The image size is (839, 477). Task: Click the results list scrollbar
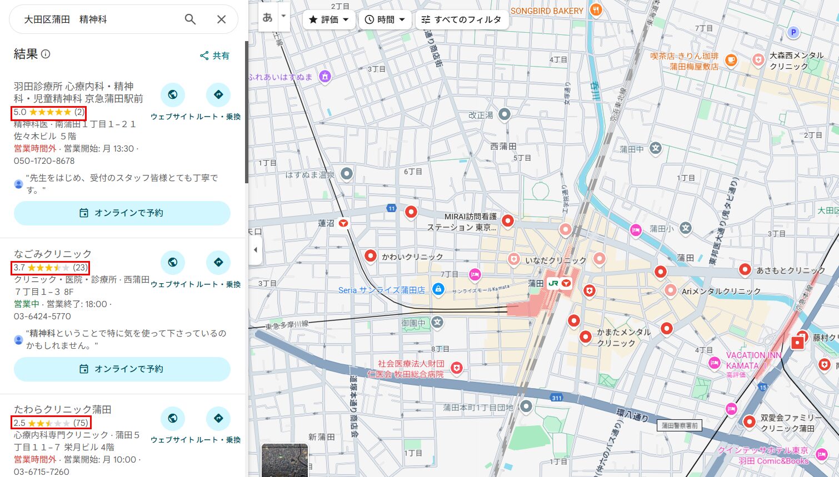point(246,111)
